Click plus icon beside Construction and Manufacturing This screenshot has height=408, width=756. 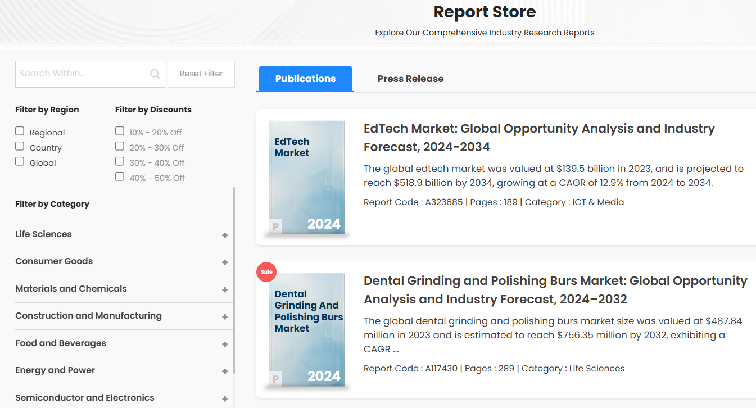pyautogui.click(x=225, y=317)
